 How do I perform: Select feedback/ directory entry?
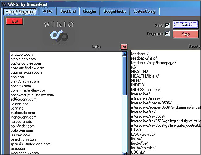pyautogui.click(x=140, y=54)
